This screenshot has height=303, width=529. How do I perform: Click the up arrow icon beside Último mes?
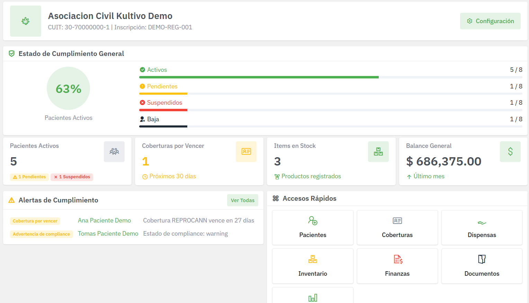pos(409,177)
